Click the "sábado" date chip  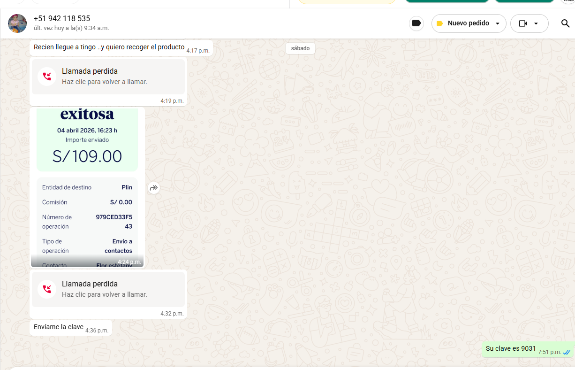click(x=300, y=48)
